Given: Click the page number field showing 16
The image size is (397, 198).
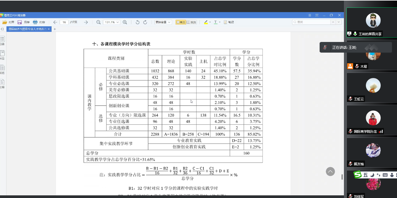Looking at the screenshot, I should click(x=64, y=22).
